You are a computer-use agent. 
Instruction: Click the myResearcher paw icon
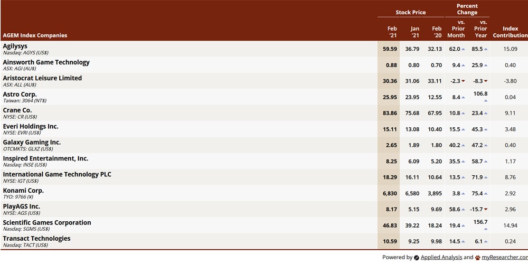pyautogui.click(x=478, y=258)
